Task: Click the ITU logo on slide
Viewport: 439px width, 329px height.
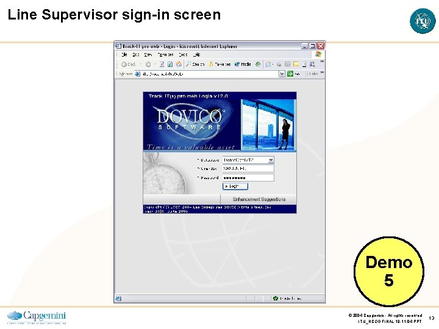Action: (x=423, y=21)
